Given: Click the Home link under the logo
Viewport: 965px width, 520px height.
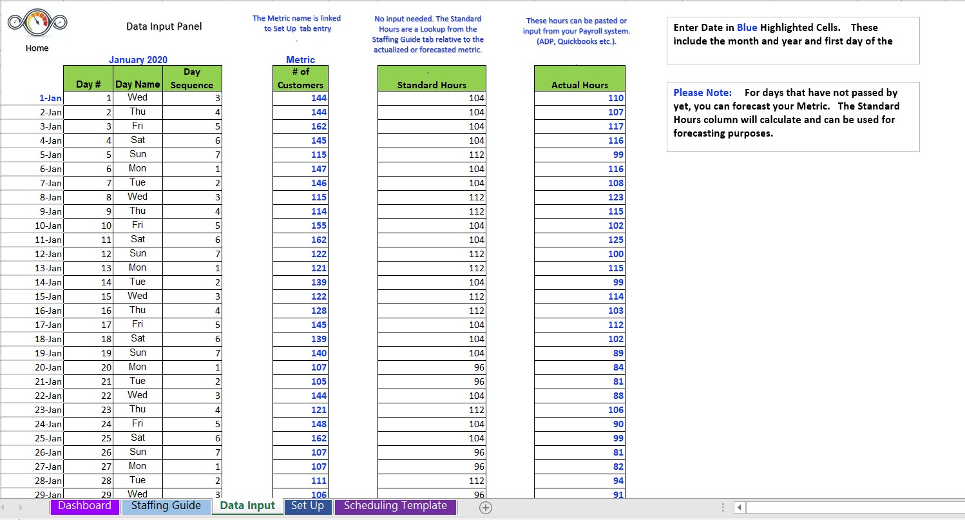Looking at the screenshot, I should 37,48.
